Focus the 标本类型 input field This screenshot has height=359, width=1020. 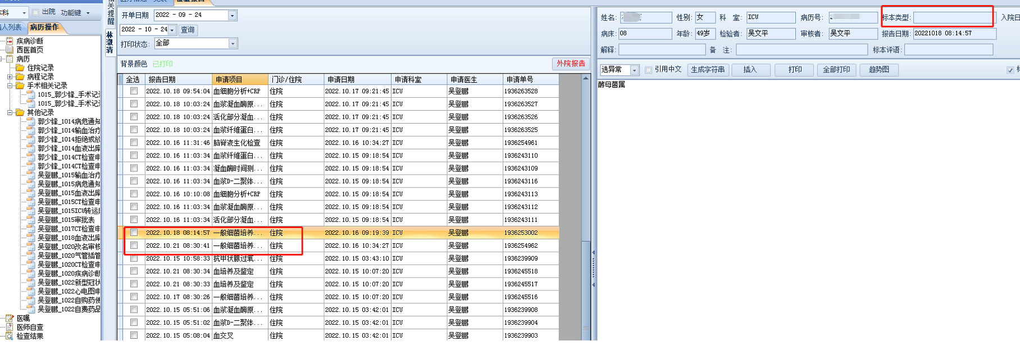click(953, 17)
